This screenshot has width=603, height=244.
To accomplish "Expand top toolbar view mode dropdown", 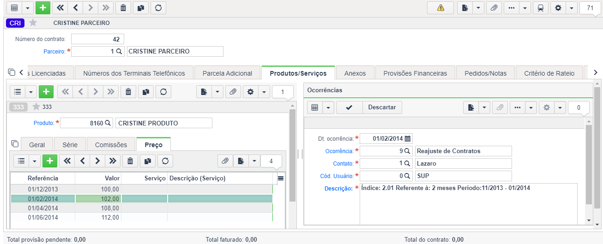I will pyautogui.click(x=28, y=8).
